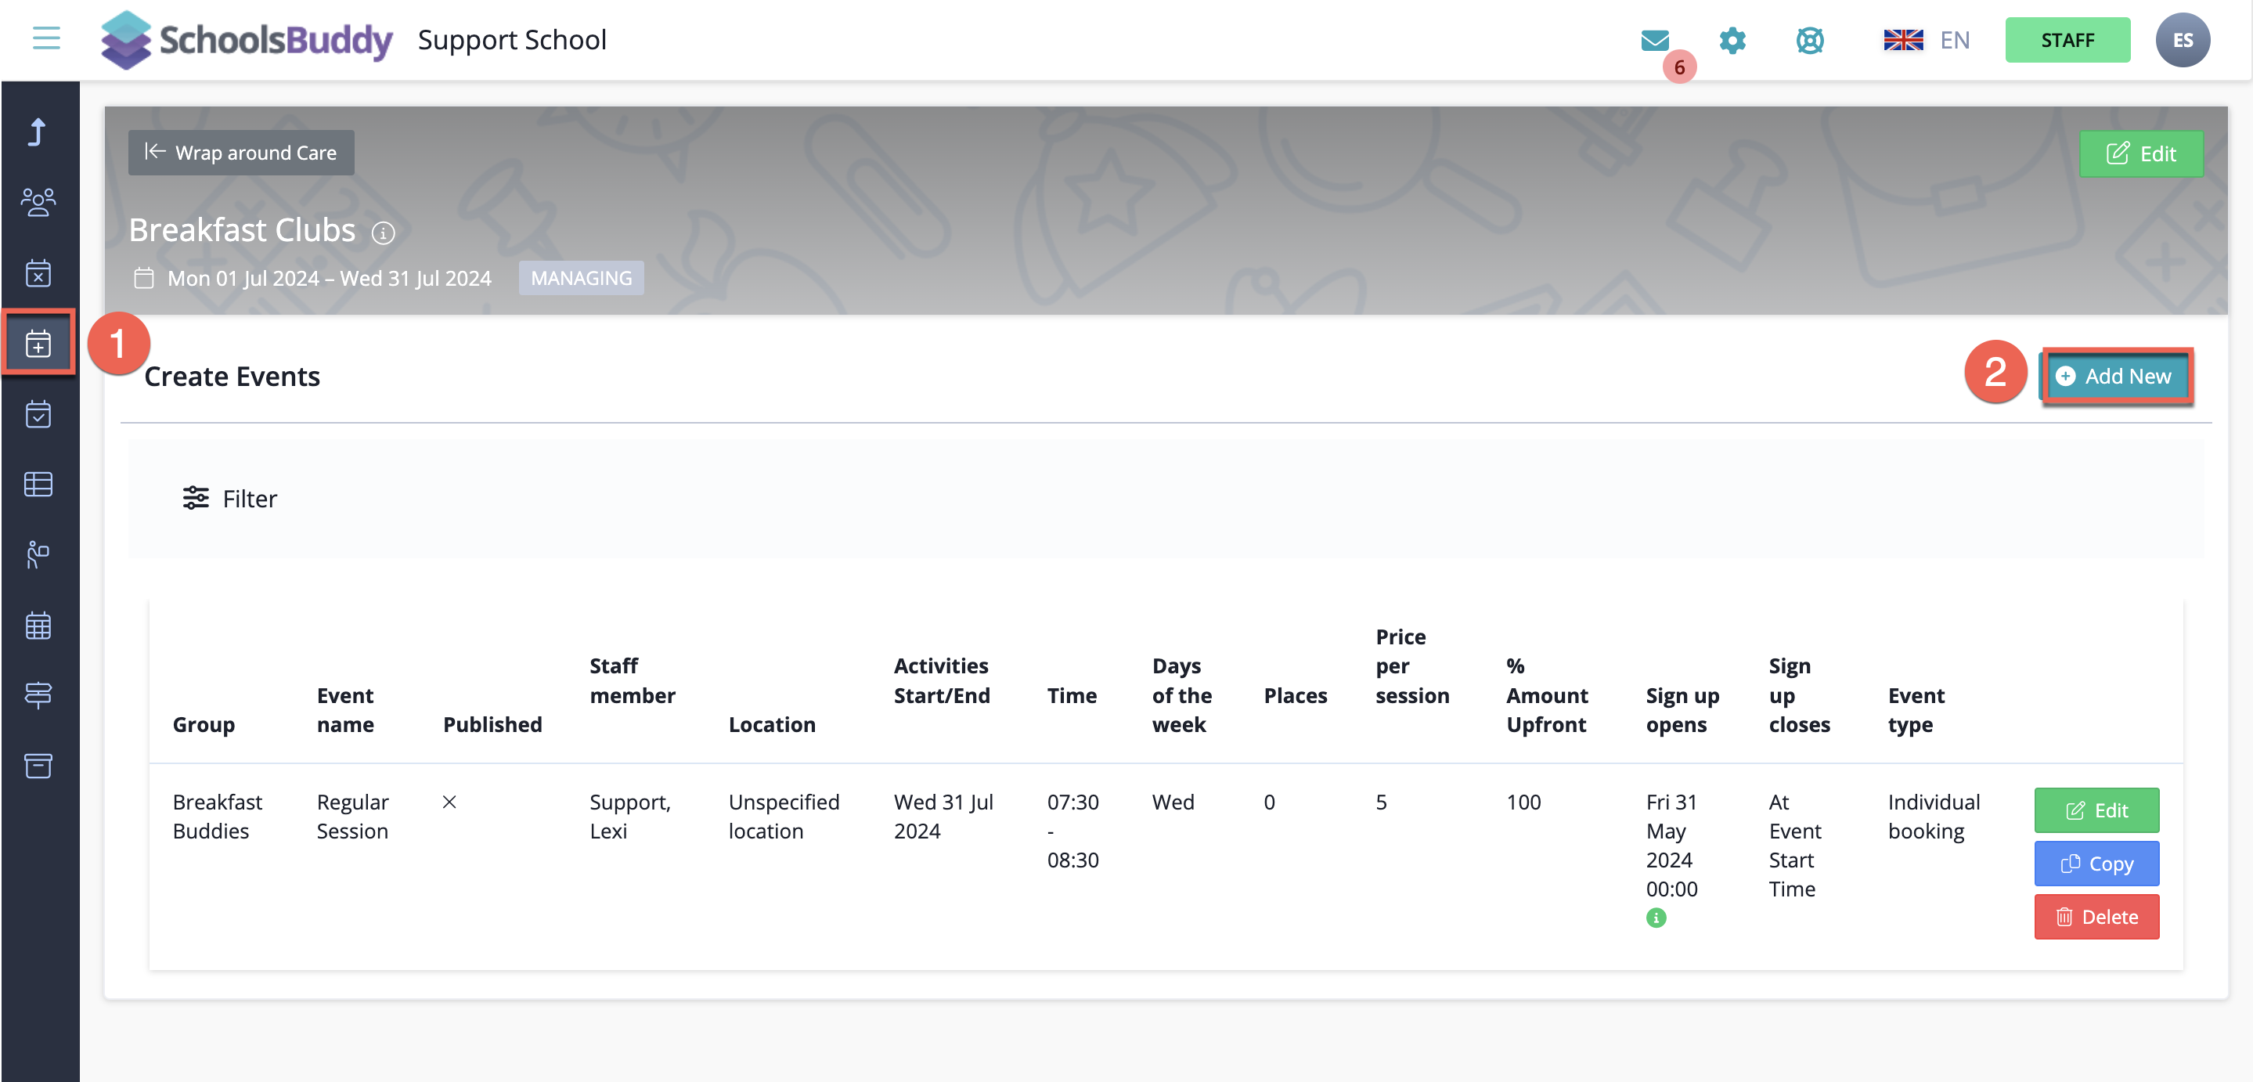Open the sidebar table list icon
The height and width of the screenshot is (1082, 2253).
[38, 484]
